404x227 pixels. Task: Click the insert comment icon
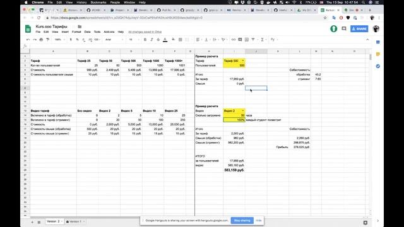pos(240,40)
